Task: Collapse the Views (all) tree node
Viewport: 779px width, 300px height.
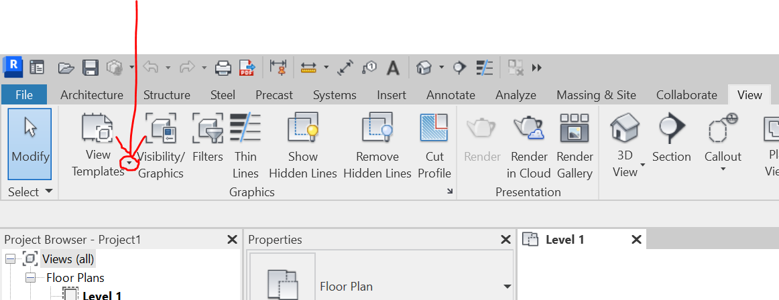Action: [11, 259]
